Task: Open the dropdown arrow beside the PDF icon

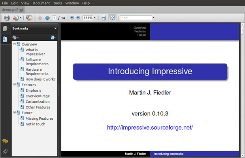Action: coord(20,18)
